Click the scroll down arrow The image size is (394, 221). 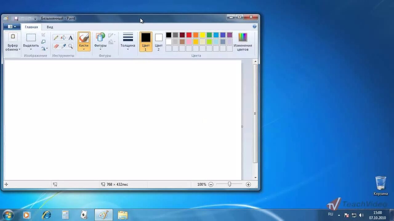pos(255,178)
